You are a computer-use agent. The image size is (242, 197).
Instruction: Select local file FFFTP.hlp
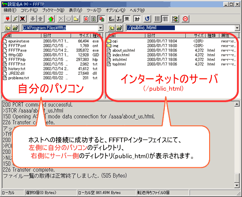point(17,60)
